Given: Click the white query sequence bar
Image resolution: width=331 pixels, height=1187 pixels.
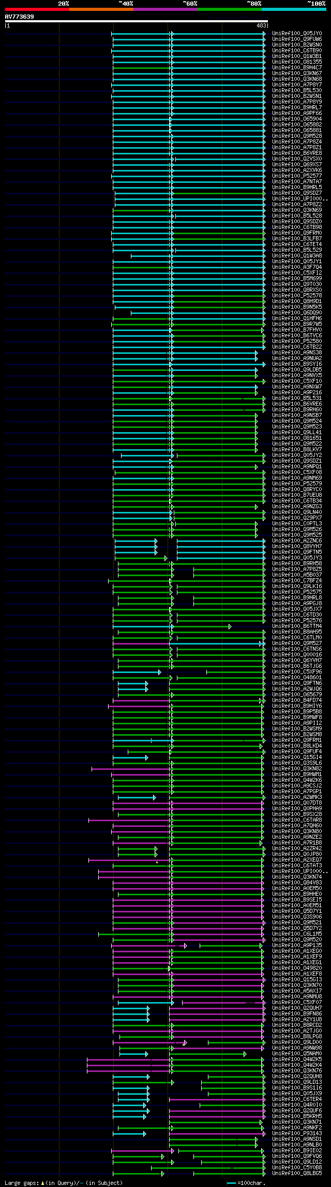Looking at the screenshot, I should pyautogui.click(x=137, y=21).
